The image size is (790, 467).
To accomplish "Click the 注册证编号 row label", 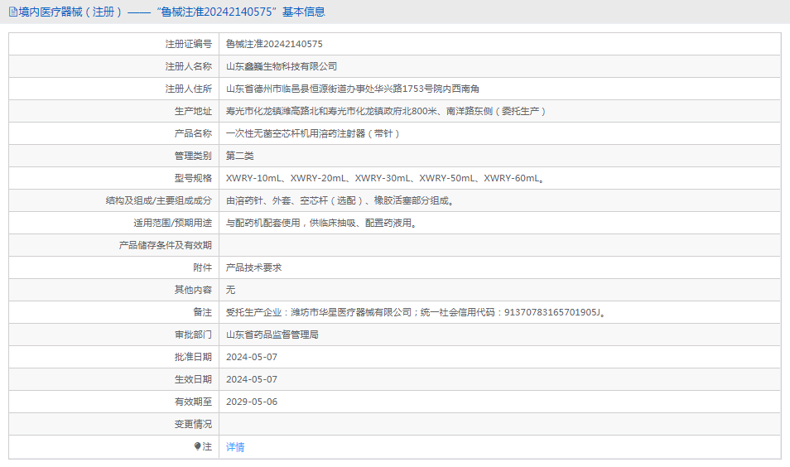I will 189,44.
